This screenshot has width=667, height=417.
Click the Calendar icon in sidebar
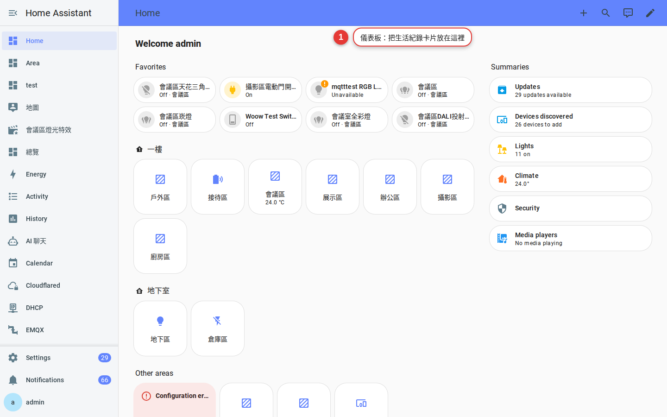click(x=13, y=263)
